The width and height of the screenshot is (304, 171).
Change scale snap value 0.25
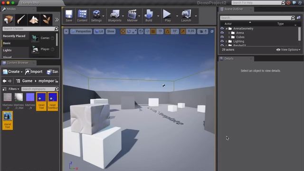pos(191,31)
